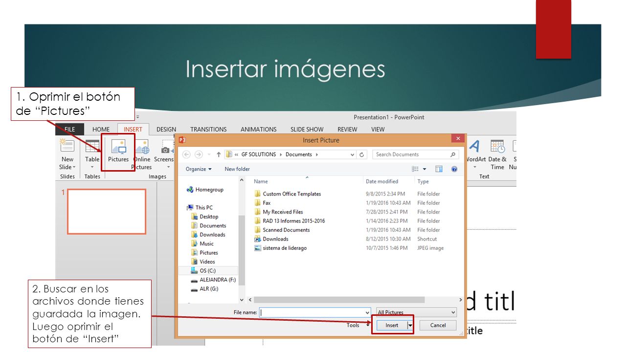Open Downloads in the navigation tree
The image size is (626, 352).
pos(212,235)
